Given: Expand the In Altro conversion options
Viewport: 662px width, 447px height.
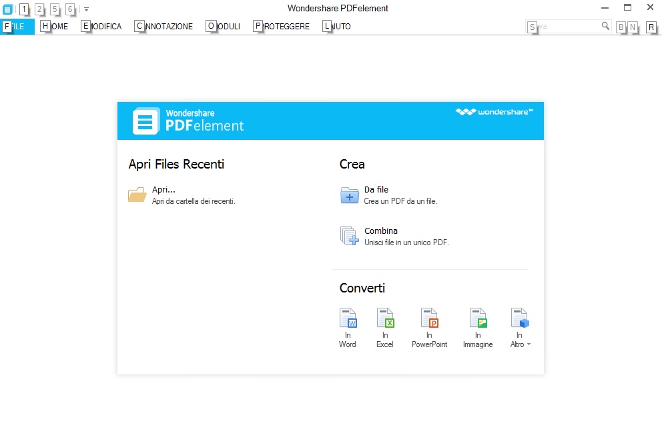Looking at the screenshot, I should tap(520, 328).
